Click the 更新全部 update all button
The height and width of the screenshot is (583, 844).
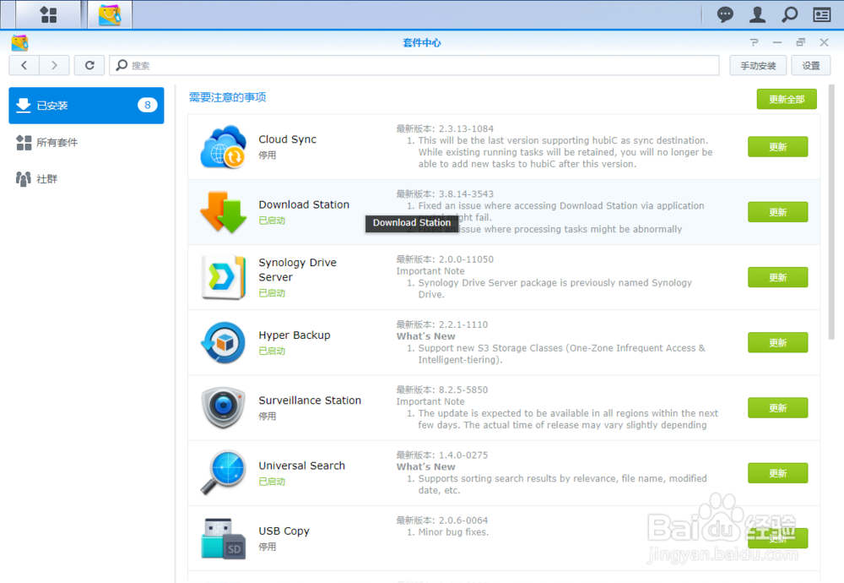[787, 99]
